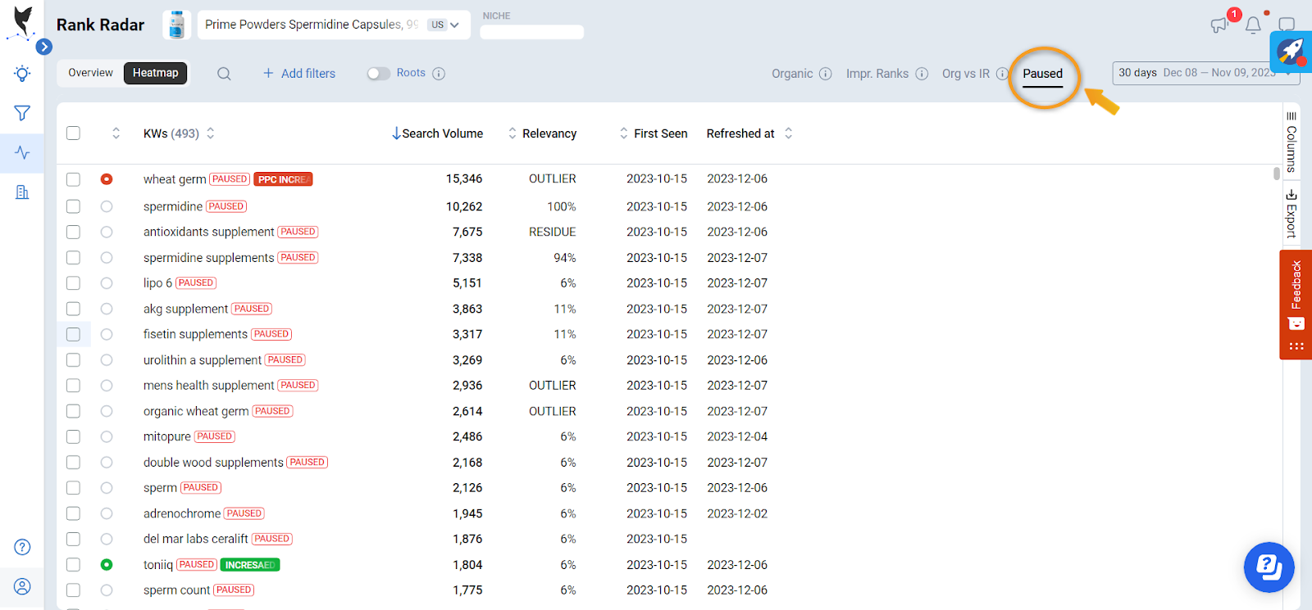Select the radio for akg supplement
The width and height of the screenshot is (1312, 610).
pyautogui.click(x=107, y=309)
